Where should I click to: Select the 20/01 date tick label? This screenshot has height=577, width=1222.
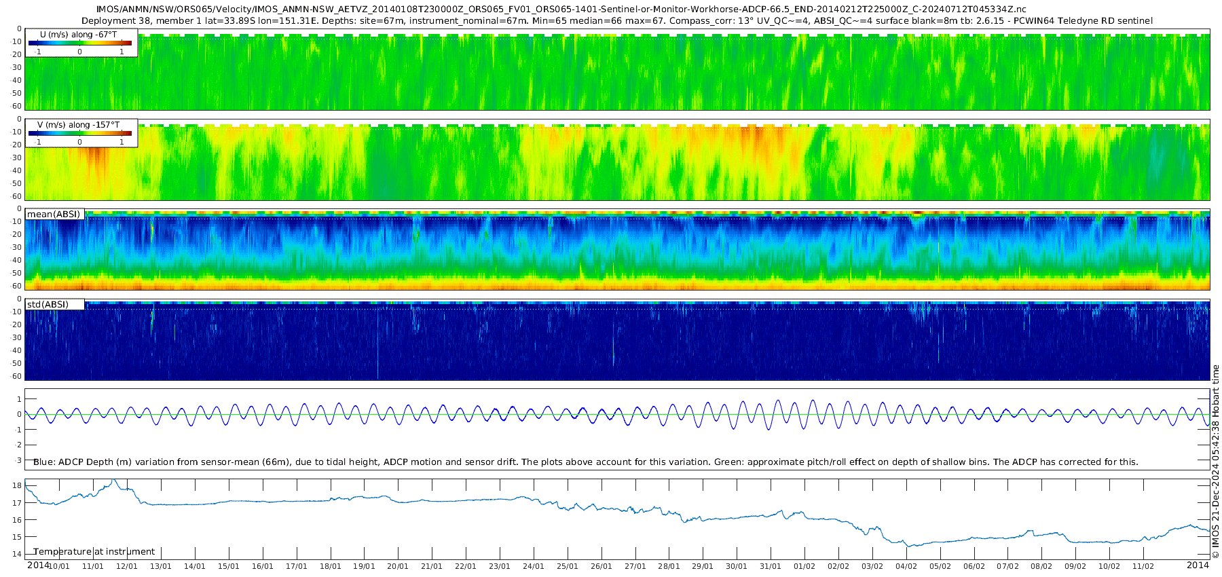pyautogui.click(x=397, y=566)
